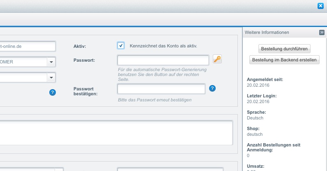Image resolution: width=327 pixels, height=171 pixels.
Task: Toggle the Aktiv checkbox
Action: pos(121,45)
